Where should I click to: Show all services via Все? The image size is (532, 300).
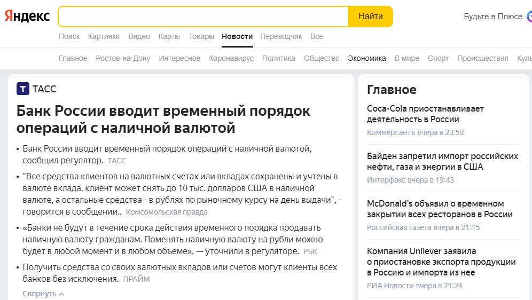(317, 36)
